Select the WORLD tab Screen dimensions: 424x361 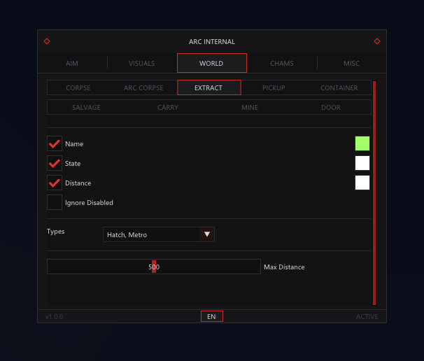click(212, 63)
